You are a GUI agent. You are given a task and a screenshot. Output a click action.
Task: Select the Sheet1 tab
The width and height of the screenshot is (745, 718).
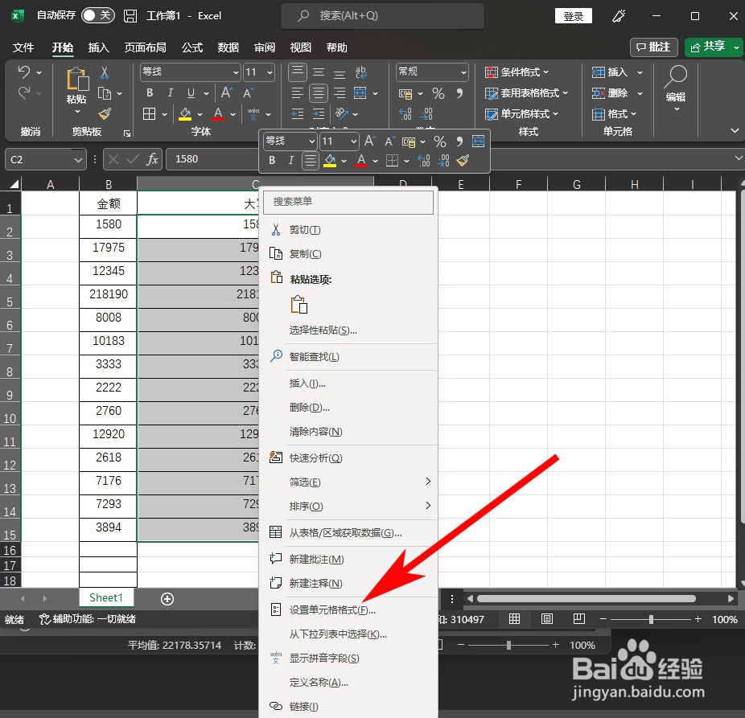[x=106, y=597]
